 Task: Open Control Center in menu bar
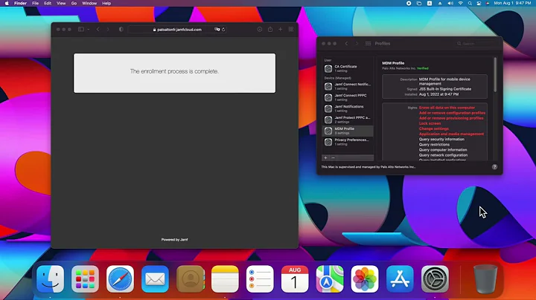tap(479, 3)
